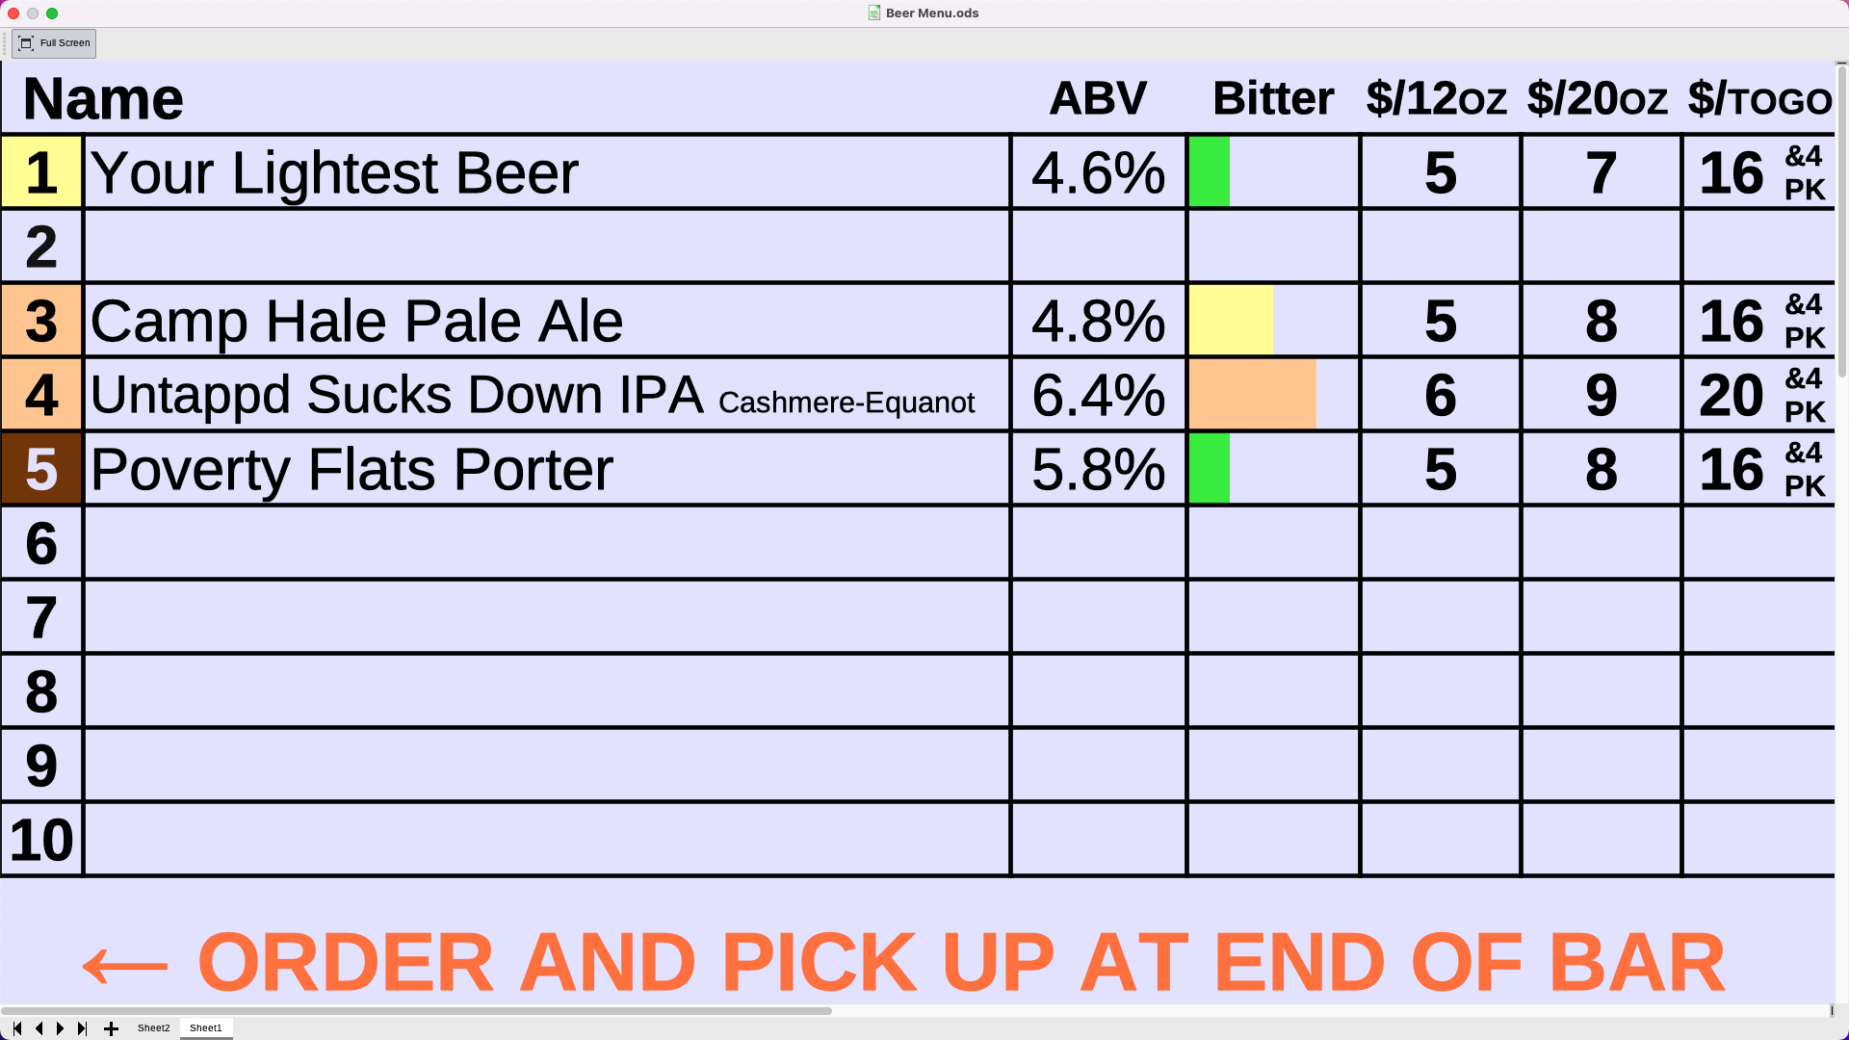Click the toolbar drag handle at left

[x=5, y=43]
